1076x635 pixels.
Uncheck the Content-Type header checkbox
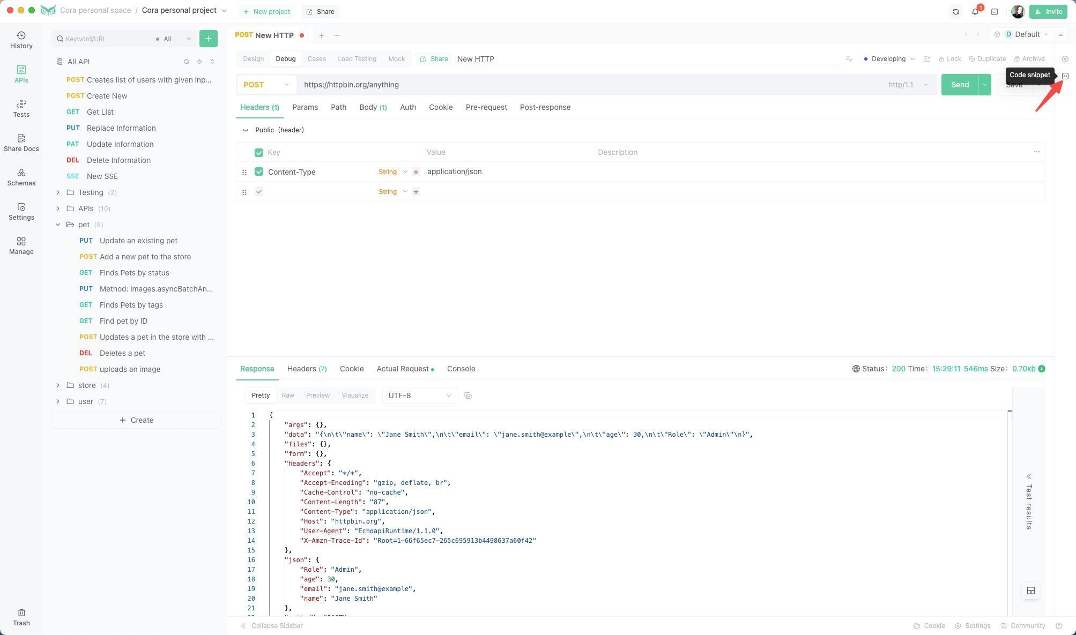259,171
